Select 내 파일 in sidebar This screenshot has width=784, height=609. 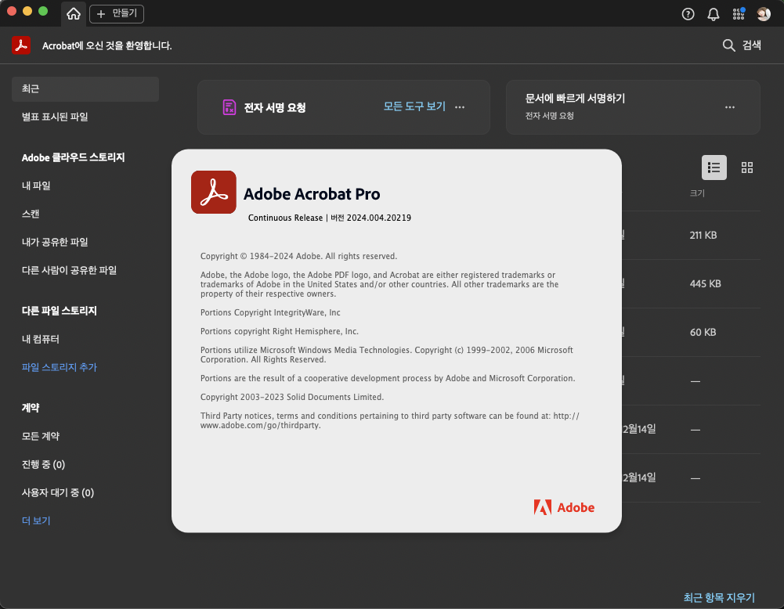36,186
